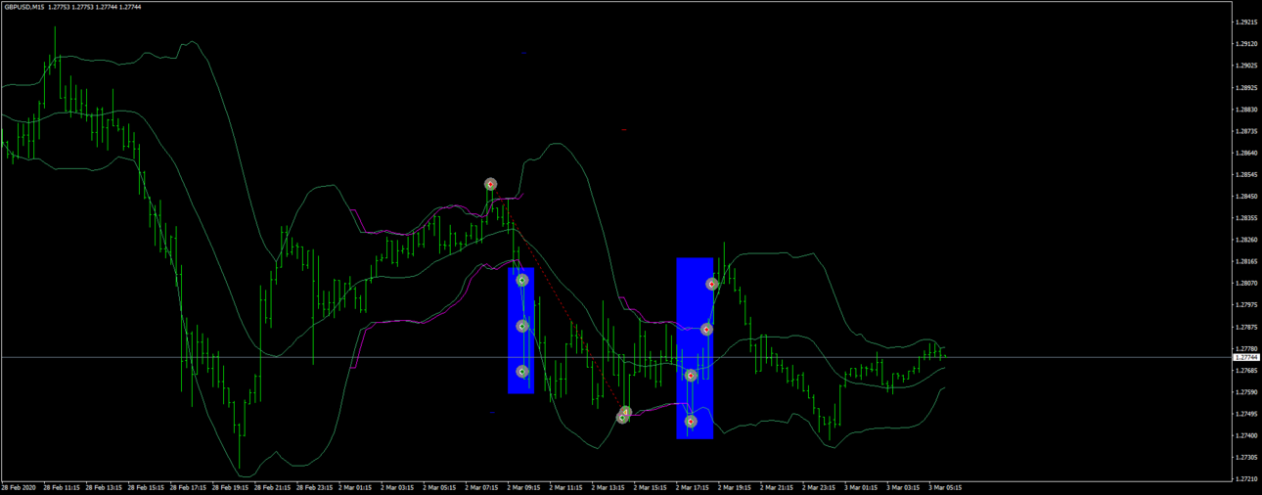The image size is (1262, 495).
Task: Select highest trade marker beside right blue rectangle
Action: 712,285
